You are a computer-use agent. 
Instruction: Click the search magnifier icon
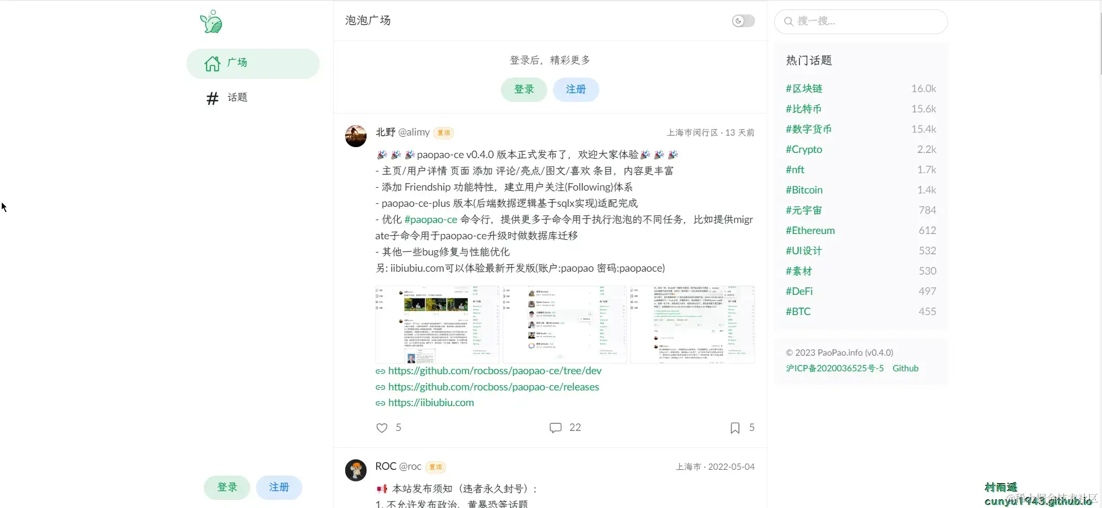788,21
